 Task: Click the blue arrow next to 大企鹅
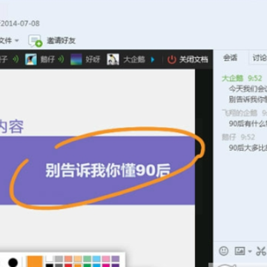click(x=153, y=59)
